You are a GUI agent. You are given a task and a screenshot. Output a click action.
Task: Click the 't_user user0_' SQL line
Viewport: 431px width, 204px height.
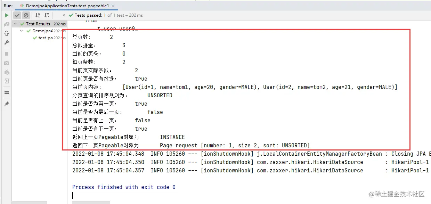(x=117, y=29)
